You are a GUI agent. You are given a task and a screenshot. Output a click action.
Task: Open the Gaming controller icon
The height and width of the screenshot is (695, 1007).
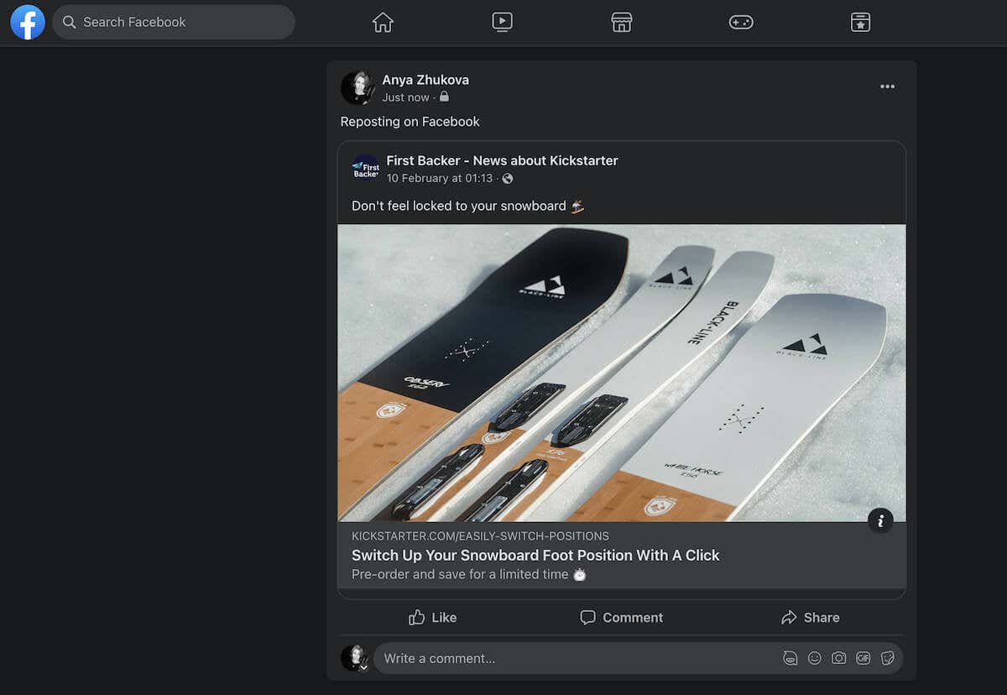coord(740,23)
